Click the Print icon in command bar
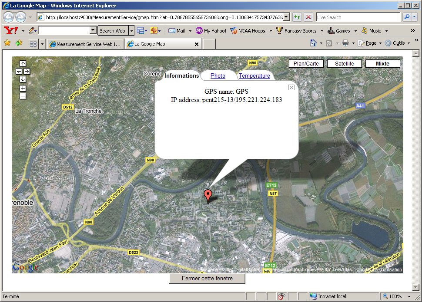Screen dimensions: 422x302 click(345, 43)
